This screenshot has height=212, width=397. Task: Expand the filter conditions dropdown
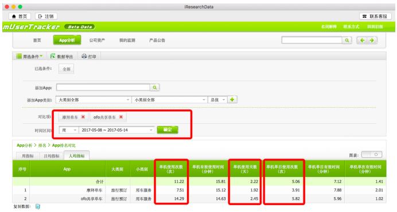tap(29, 56)
